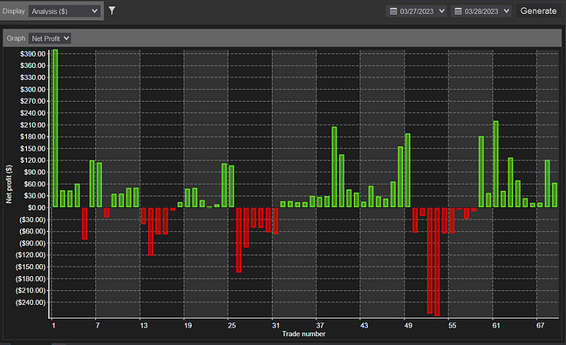This screenshot has width=566, height=345.
Task: Click the Net profit ($) axis title
Action: (x=9, y=184)
